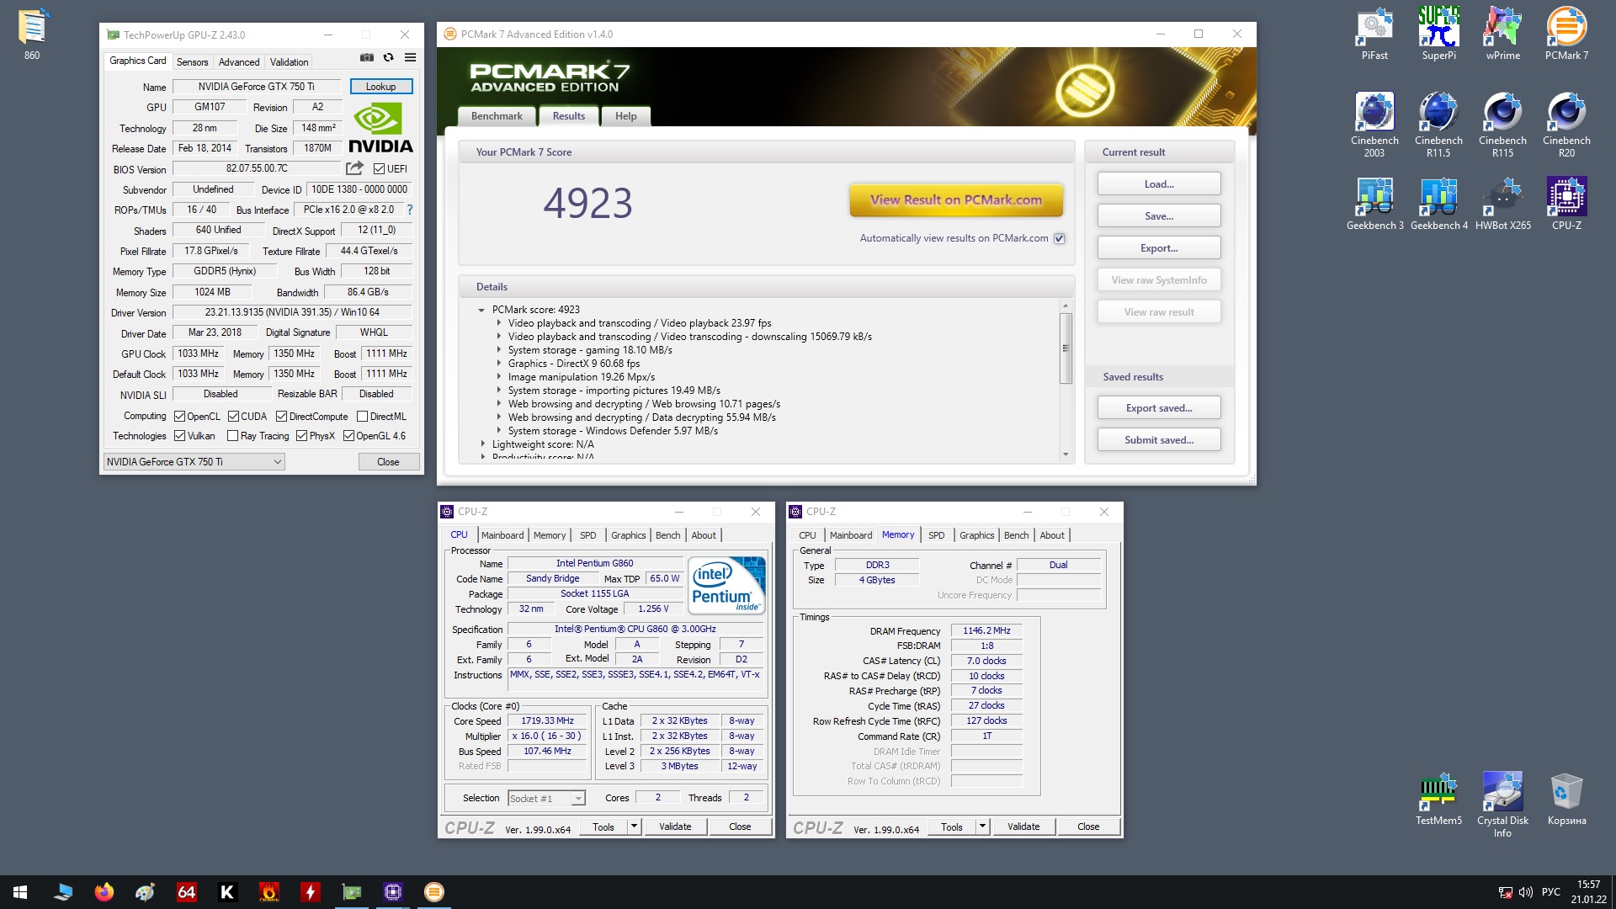
Task: Open Cinebench R15 desktop shortcut
Action: coord(1502,125)
